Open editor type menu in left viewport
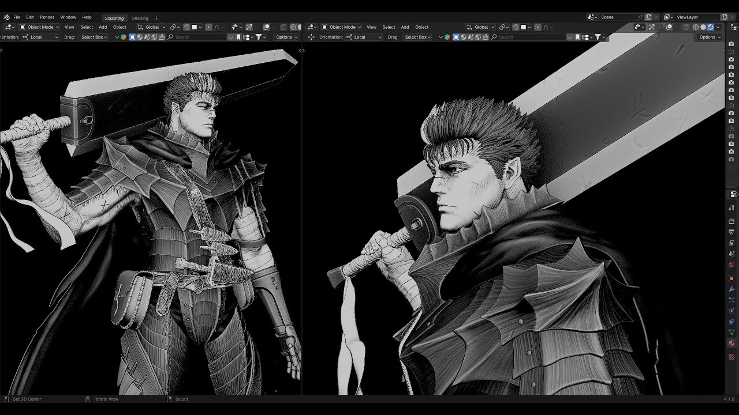The width and height of the screenshot is (739, 415). pyautogui.click(x=9, y=27)
